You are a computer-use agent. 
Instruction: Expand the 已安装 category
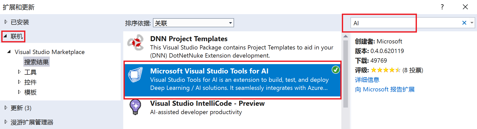click(6, 22)
